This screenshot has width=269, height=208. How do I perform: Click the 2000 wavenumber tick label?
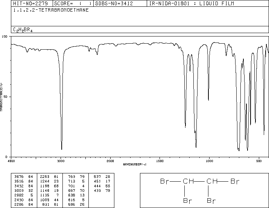coord(110,161)
